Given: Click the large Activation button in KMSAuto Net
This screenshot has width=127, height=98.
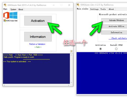Looking at the screenshot, I should [x=38, y=21].
